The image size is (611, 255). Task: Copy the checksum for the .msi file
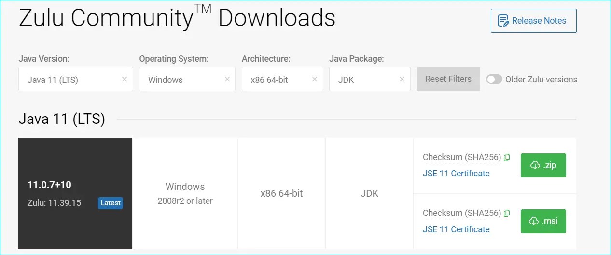507,213
